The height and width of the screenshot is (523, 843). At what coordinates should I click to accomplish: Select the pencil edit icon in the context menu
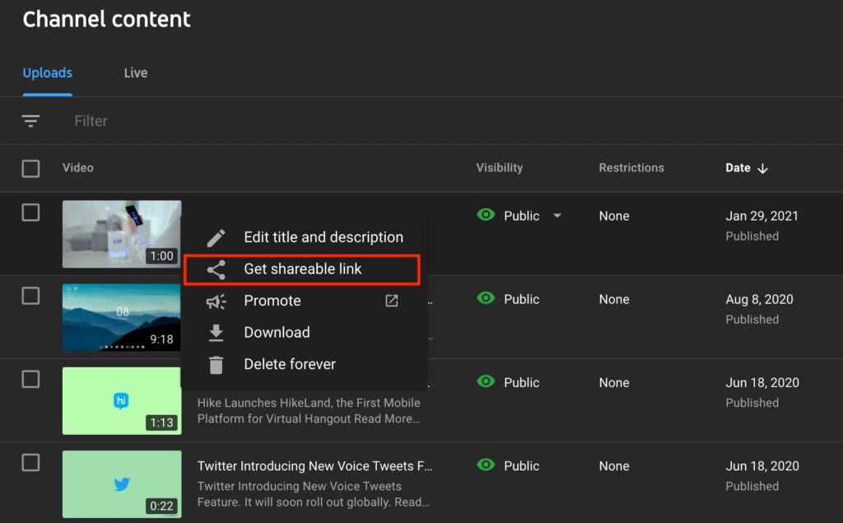tap(216, 236)
